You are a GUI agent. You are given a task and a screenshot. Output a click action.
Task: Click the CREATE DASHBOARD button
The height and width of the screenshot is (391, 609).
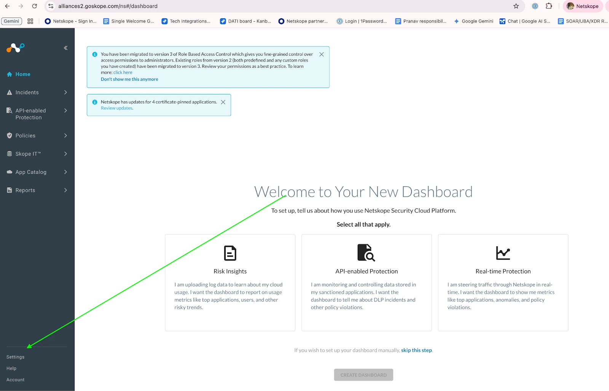363,375
